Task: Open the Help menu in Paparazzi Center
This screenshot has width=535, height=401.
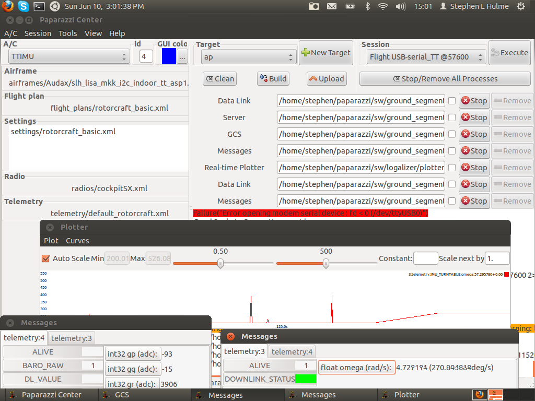Action: [x=117, y=33]
